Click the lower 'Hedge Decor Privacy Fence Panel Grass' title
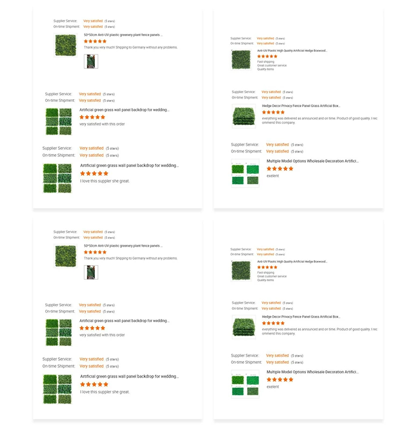This screenshot has width=404, height=444. [x=301, y=317]
